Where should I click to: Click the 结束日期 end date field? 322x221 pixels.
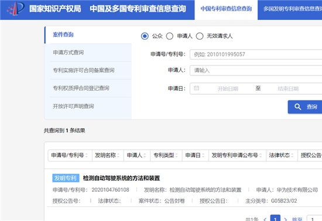tap(288, 88)
